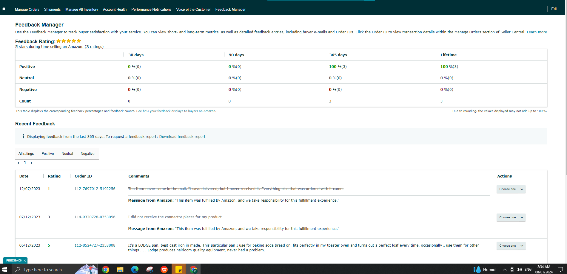Click 365 days Count value 3
The width and height of the screenshot is (567, 274).
click(x=330, y=101)
